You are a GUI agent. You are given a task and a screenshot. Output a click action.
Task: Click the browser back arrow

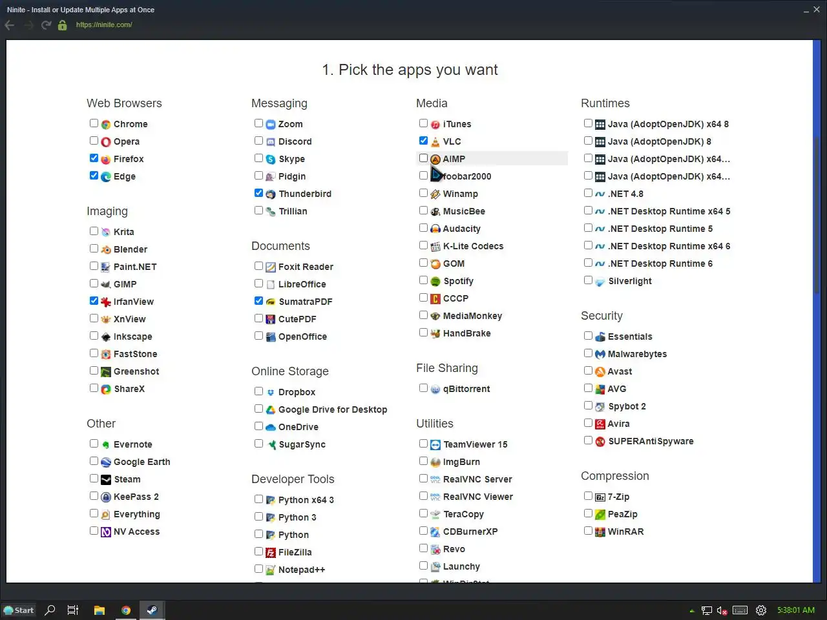pyautogui.click(x=10, y=25)
